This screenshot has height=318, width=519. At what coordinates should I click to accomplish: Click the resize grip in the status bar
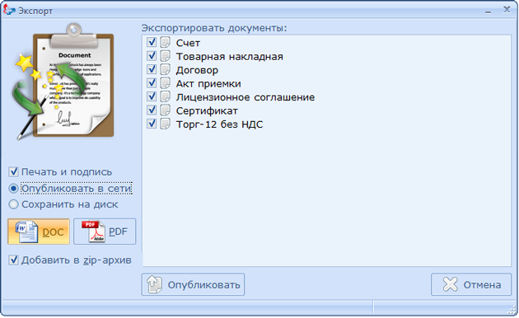click(512, 310)
